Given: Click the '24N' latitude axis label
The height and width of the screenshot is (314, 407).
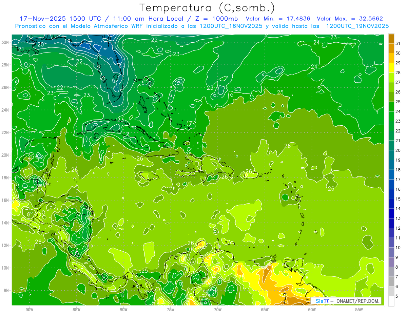Looking at the screenshot, I should (5, 110).
